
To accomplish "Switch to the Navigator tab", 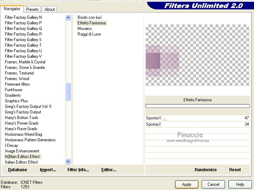I will (x=12, y=9).
